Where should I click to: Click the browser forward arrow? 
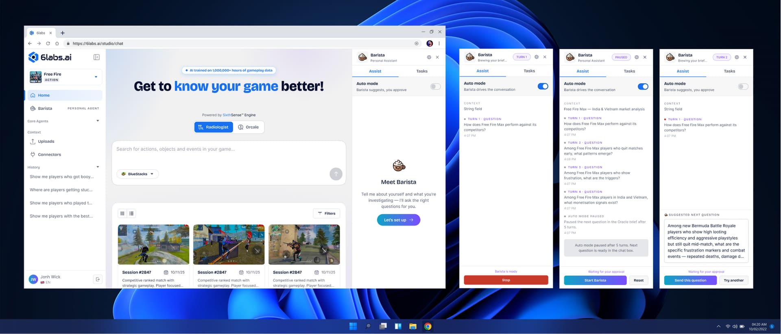coord(39,43)
